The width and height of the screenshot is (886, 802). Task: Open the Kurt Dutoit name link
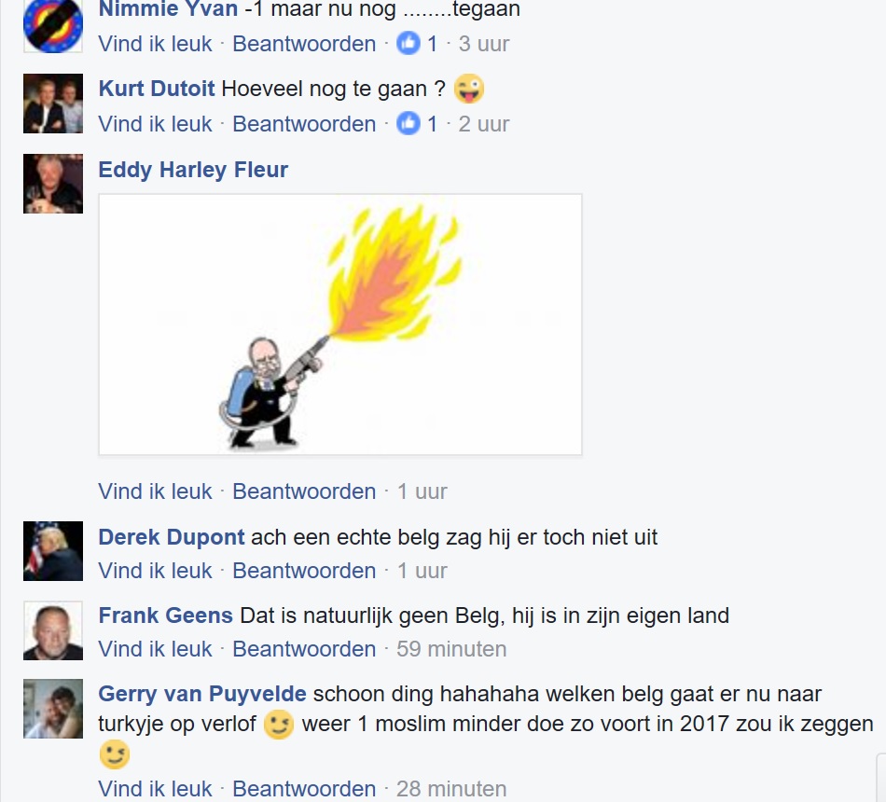point(157,89)
